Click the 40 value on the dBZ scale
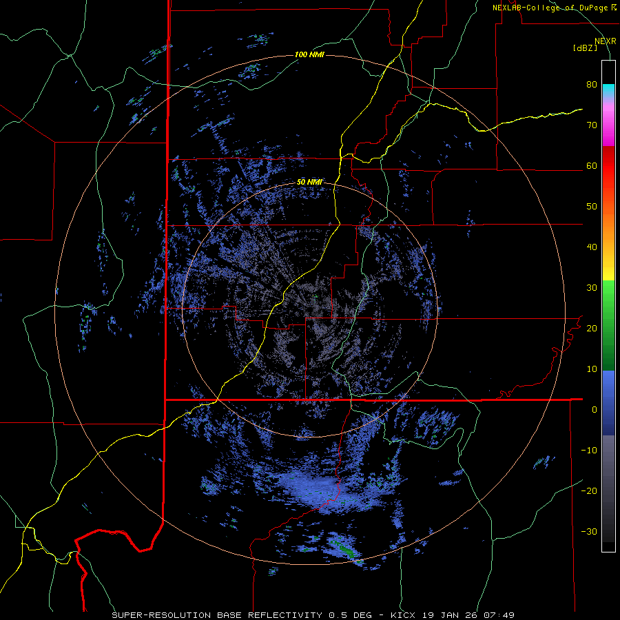This screenshot has height=620, width=620. coord(592,247)
